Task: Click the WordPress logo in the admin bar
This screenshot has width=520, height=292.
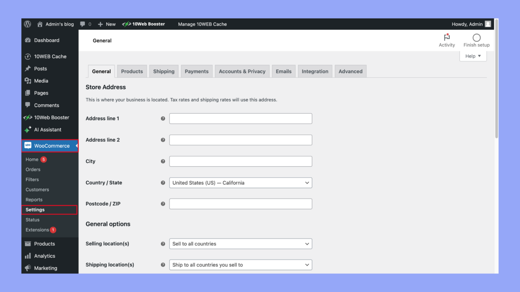Action: [27, 24]
